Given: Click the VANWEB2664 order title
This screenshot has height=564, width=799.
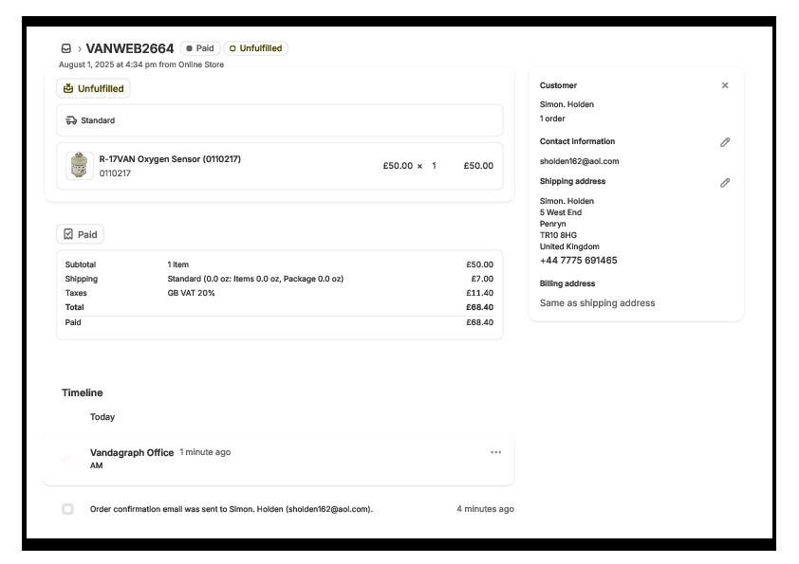Looking at the screenshot, I should pos(130,48).
